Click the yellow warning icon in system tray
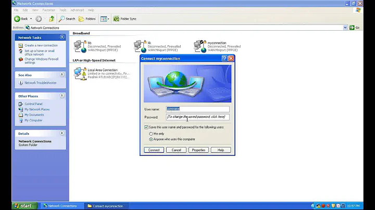 coord(318,206)
